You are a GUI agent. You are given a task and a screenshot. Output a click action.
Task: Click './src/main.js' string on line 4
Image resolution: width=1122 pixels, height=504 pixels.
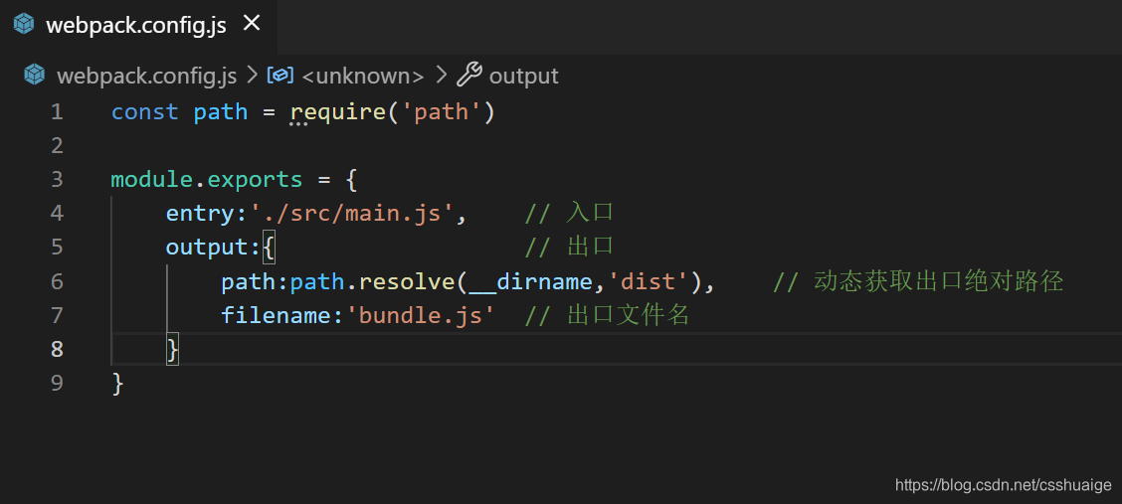click(x=352, y=214)
